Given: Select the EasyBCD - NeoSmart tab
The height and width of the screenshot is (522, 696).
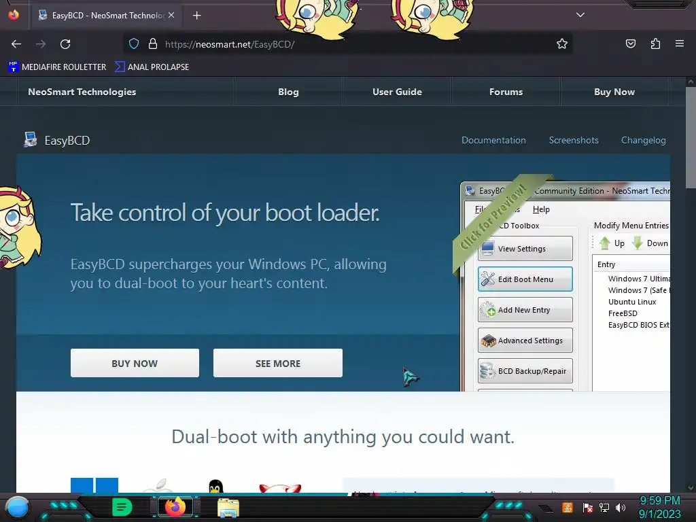Looking at the screenshot, I should pyautogui.click(x=105, y=16).
